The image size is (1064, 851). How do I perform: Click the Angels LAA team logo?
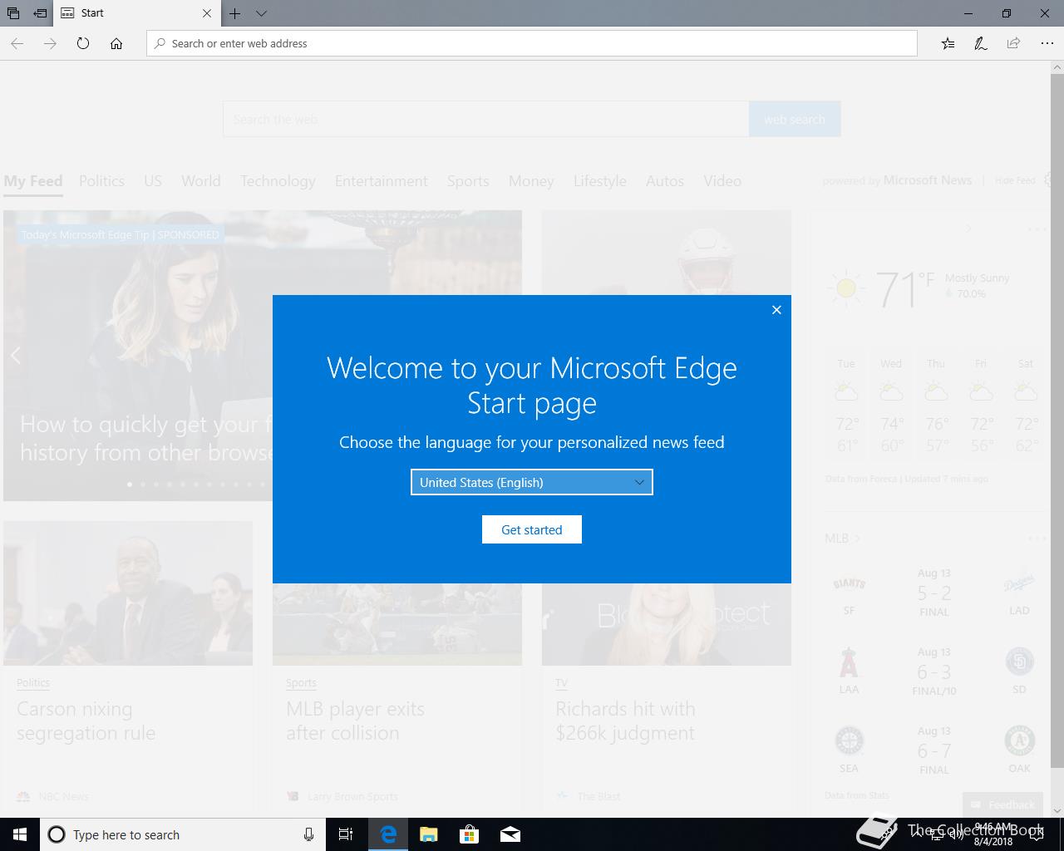click(849, 662)
